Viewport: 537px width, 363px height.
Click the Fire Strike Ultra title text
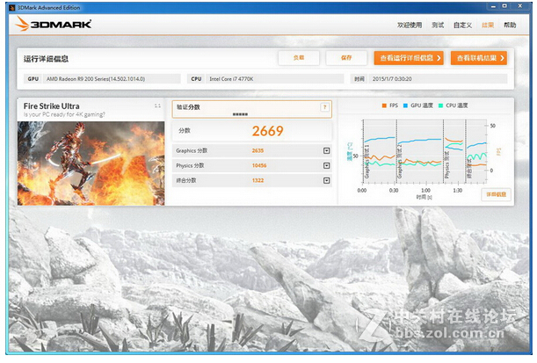point(51,106)
